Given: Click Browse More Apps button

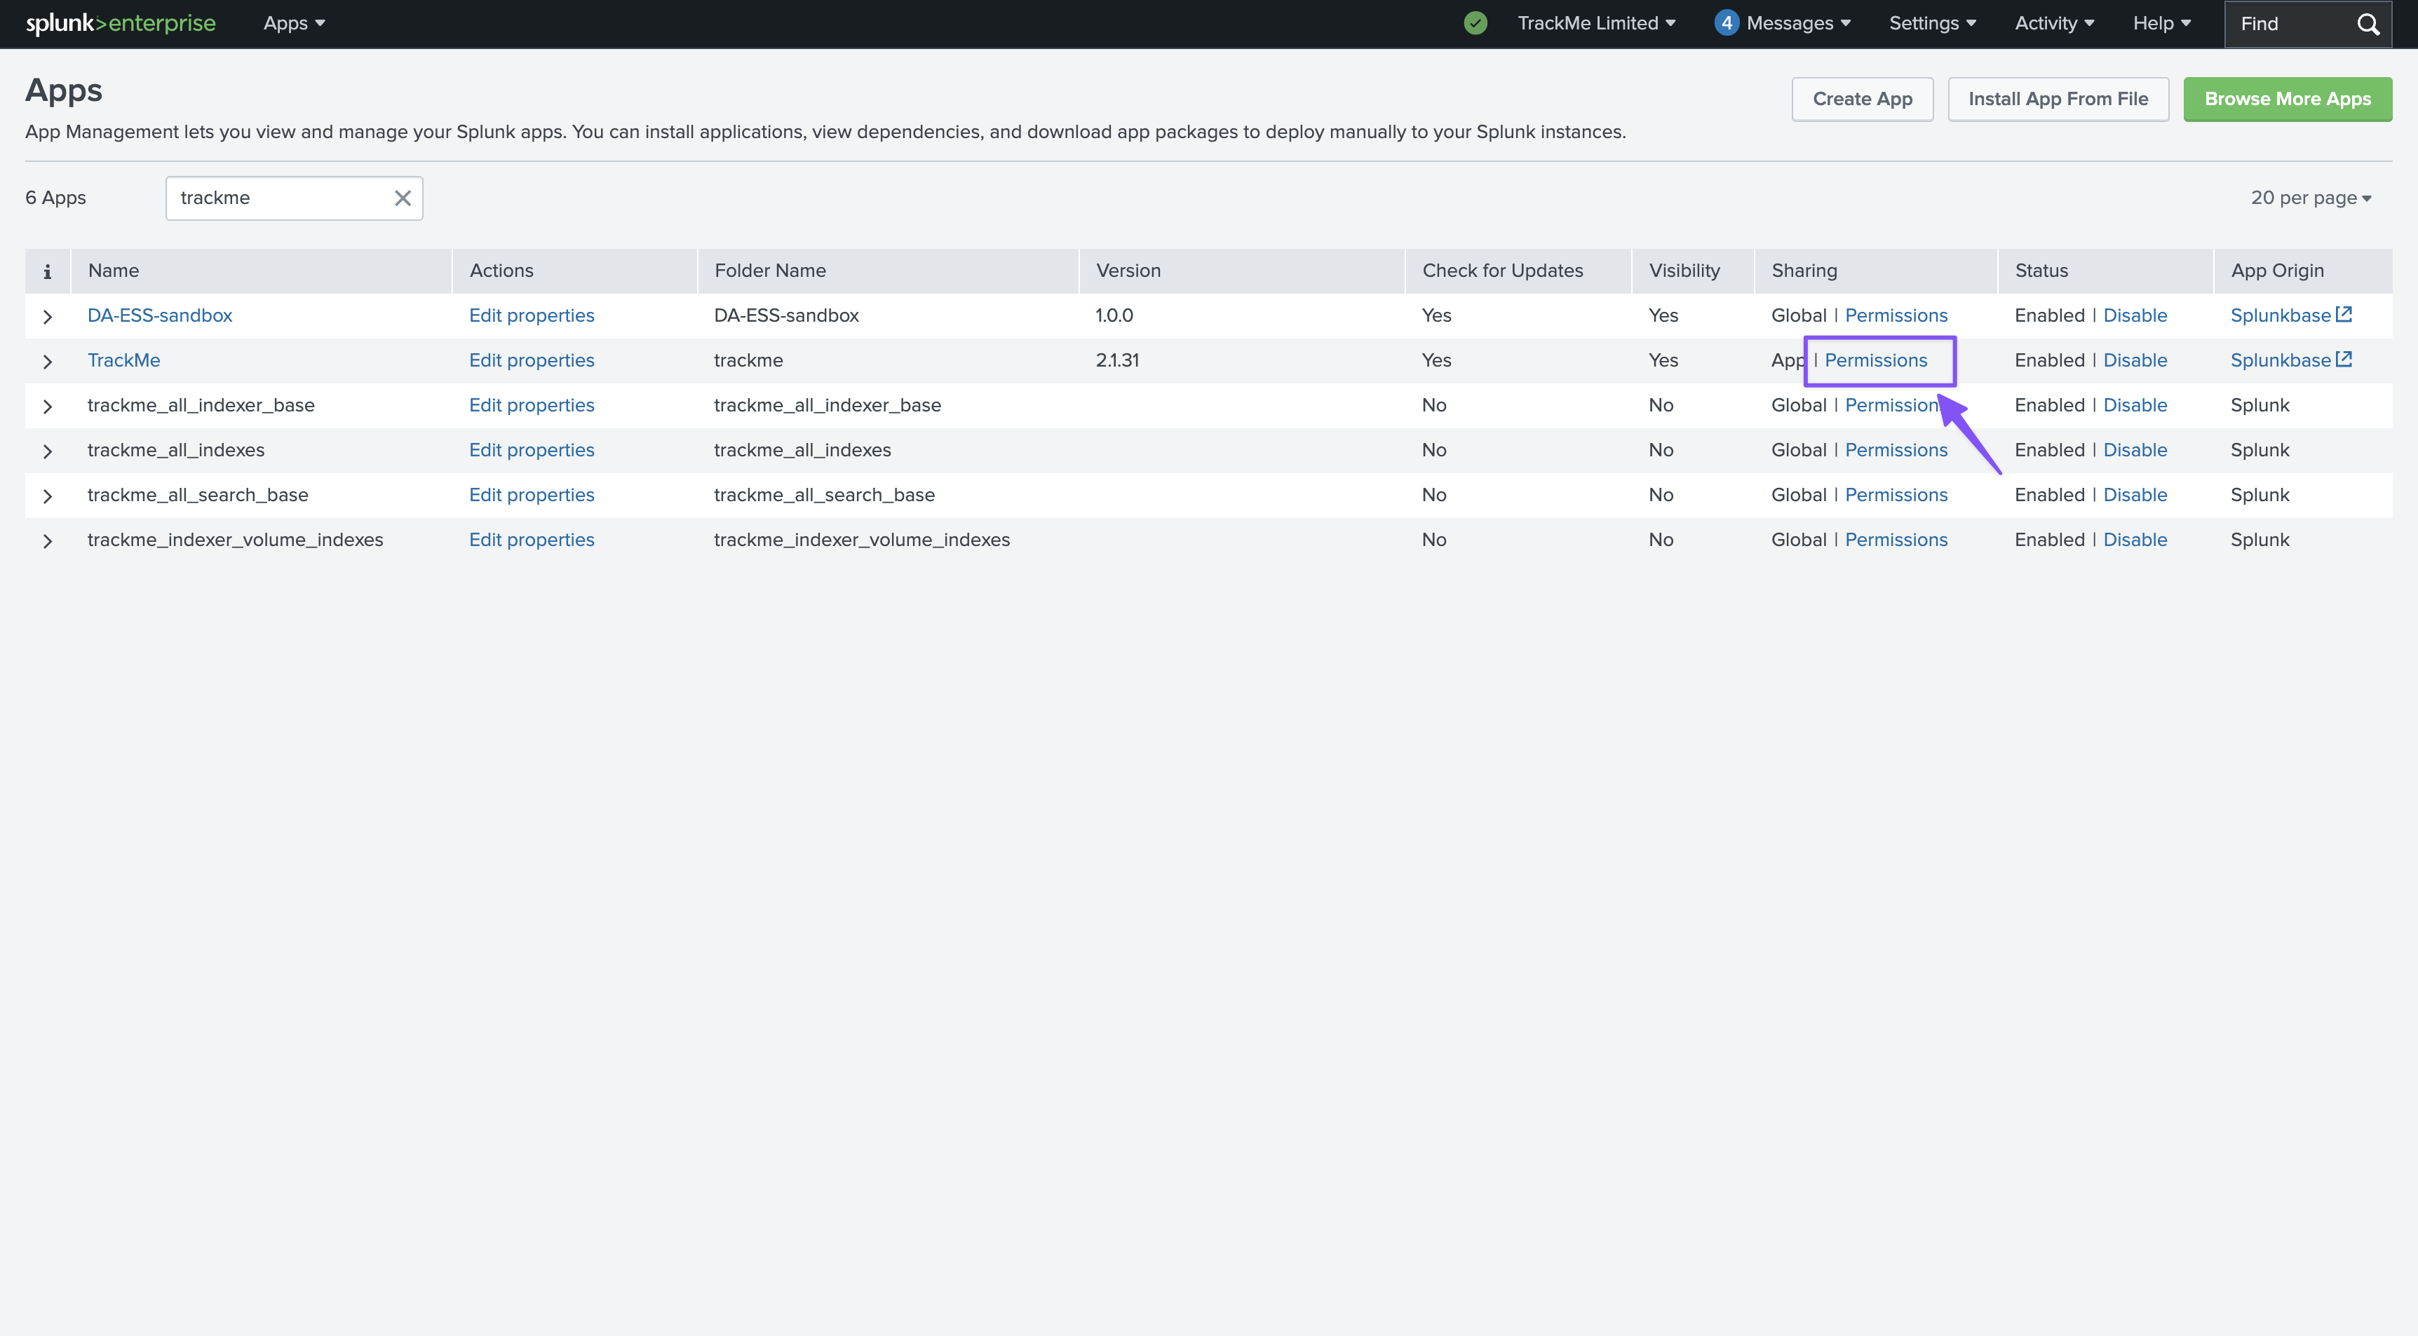Looking at the screenshot, I should pyautogui.click(x=2287, y=100).
